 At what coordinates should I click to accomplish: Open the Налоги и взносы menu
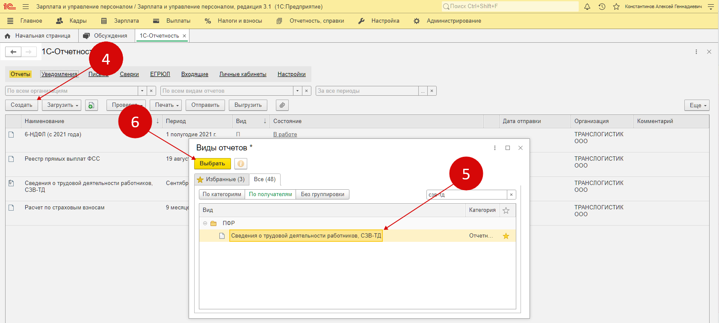pyautogui.click(x=240, y=21)
